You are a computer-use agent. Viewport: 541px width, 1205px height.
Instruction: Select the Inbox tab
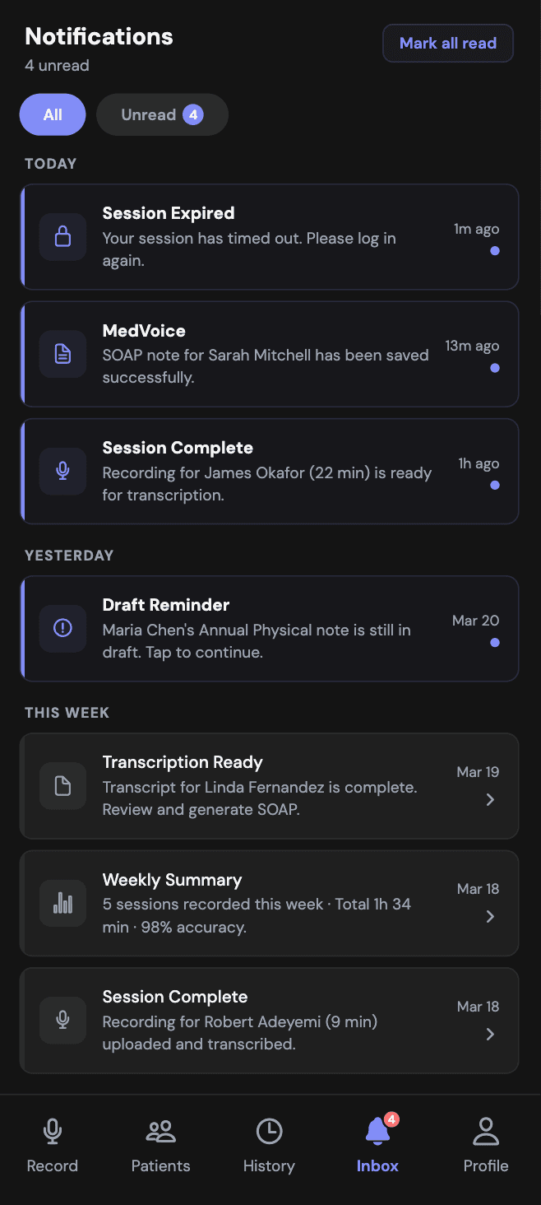377,1144
